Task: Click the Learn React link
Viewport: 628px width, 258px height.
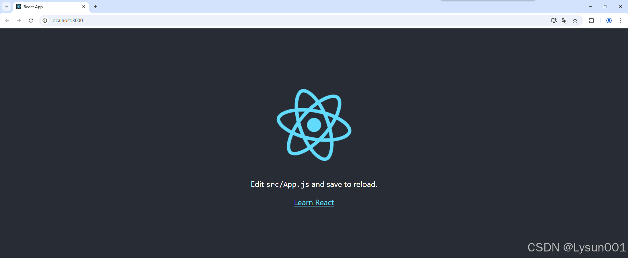Action: 314,203
